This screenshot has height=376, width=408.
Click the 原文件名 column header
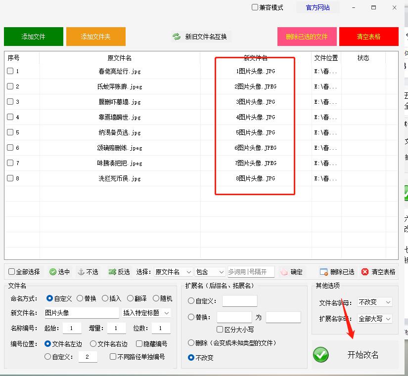tap(120, 58)
